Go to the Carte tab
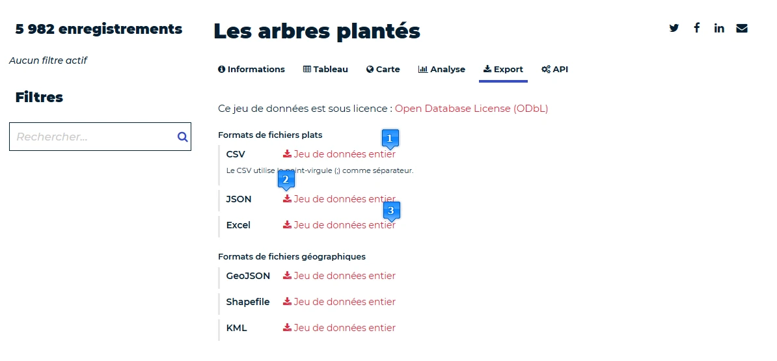The width and height of the screenshot is (777, 361). (383, 70)
